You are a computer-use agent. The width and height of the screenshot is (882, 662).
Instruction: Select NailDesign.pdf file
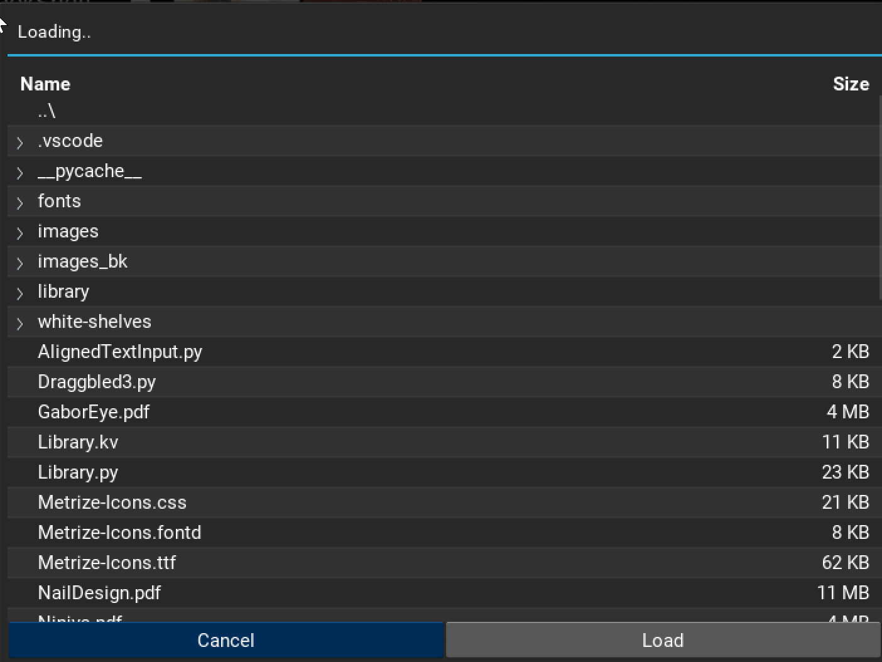[99, 593]
